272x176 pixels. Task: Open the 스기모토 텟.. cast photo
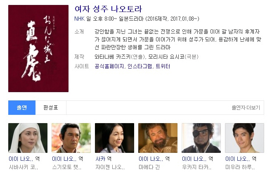click(71, 138)
